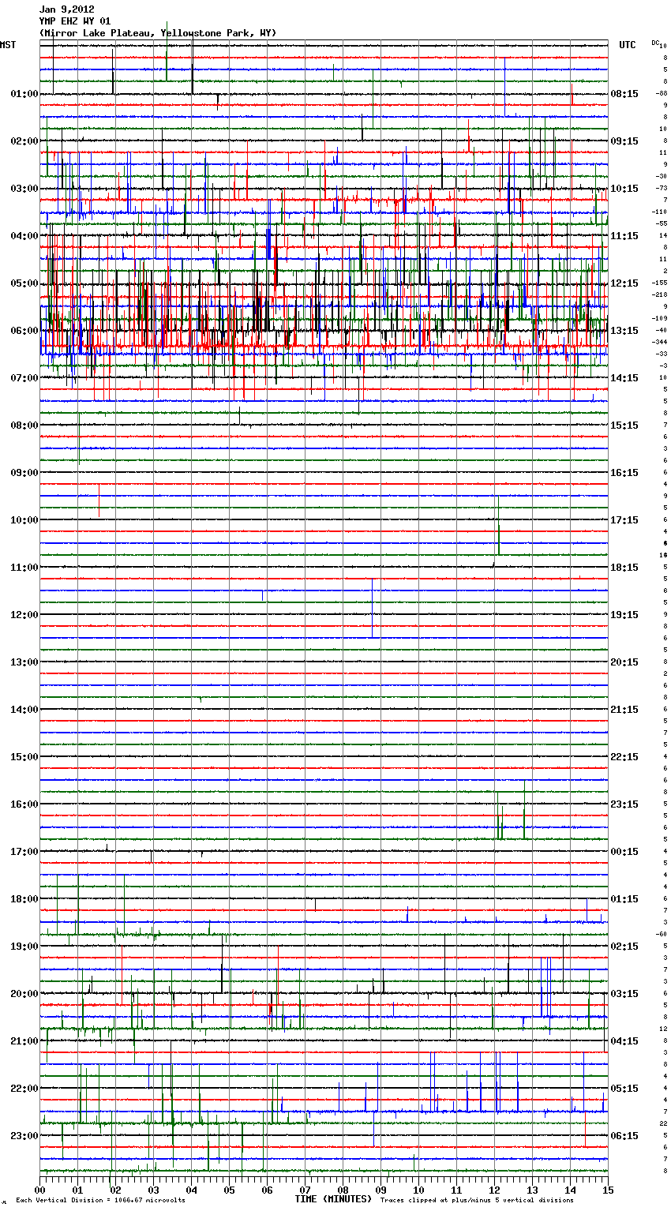Select the station code 'YMP EHZ WY 01'
Viewport: 671px width, 1211px height.
pos(75,21)
